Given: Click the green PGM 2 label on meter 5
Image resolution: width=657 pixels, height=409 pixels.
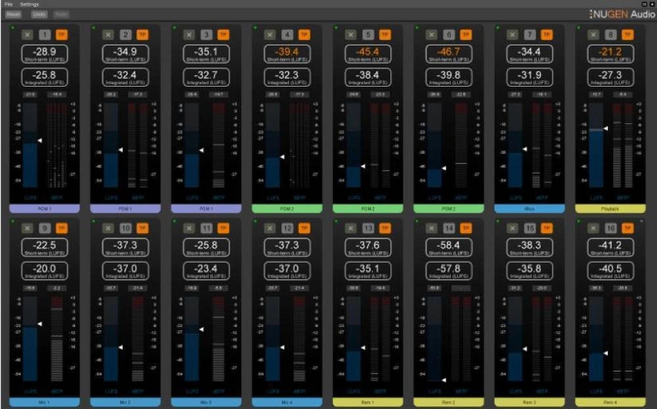Looking at the screenshot, I should tap(368, 209).
